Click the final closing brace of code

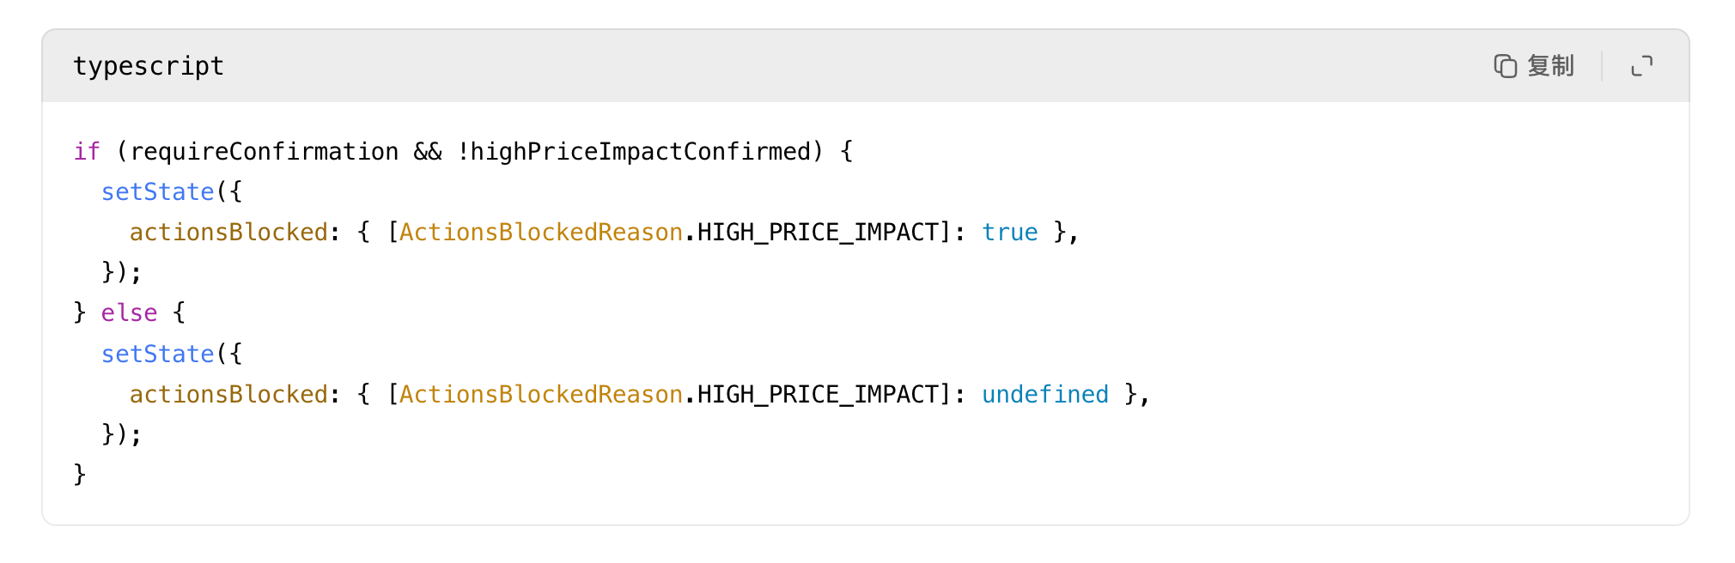click(x=80, y=475)
